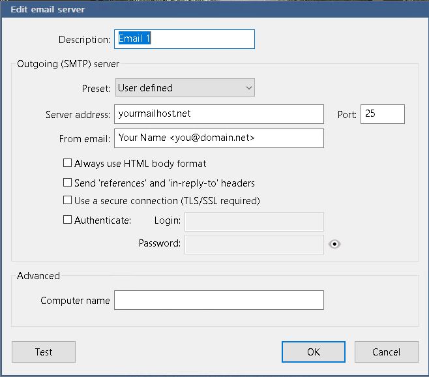
Task: Dismiss the dialog with Cancel
Action: pyautogui.click(x=386, y=352)
